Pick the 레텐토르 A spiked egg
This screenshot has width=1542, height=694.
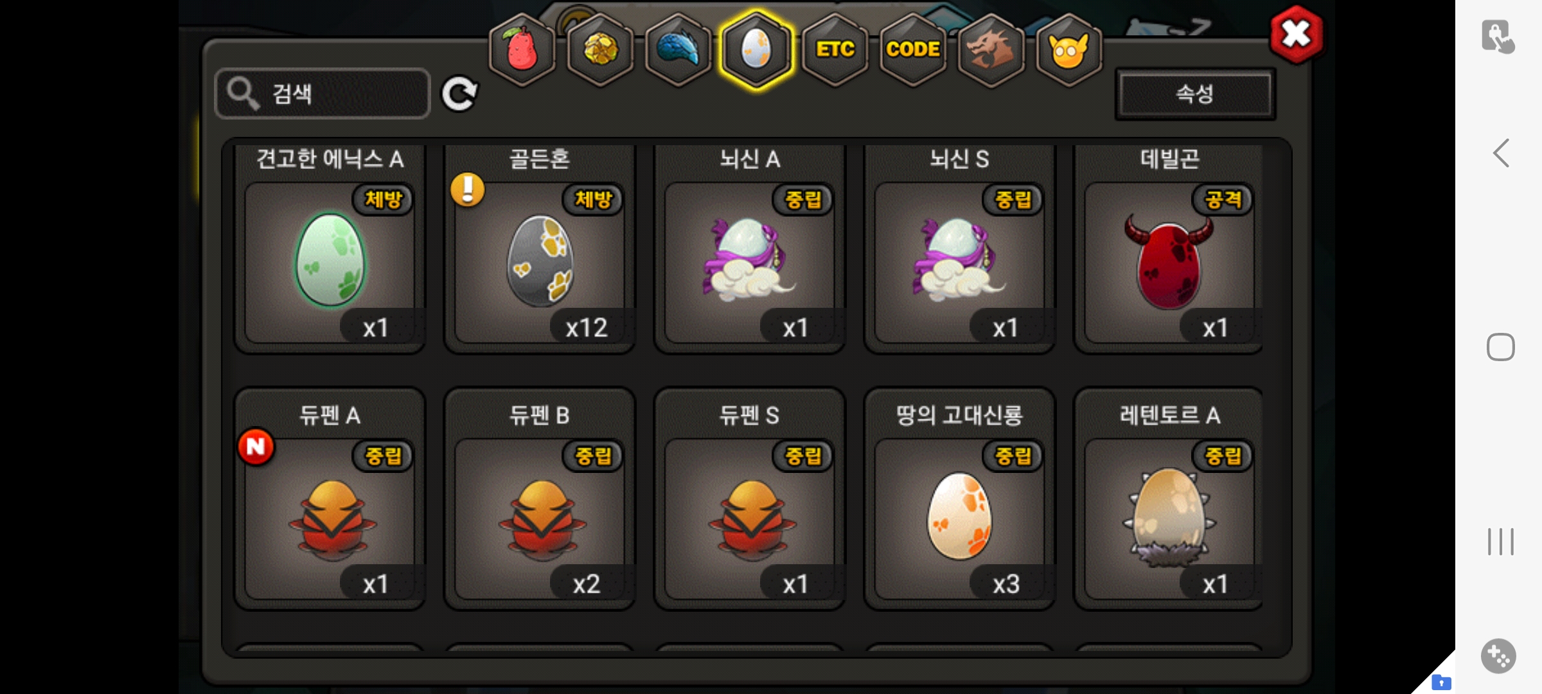[x=1168, y=499]
